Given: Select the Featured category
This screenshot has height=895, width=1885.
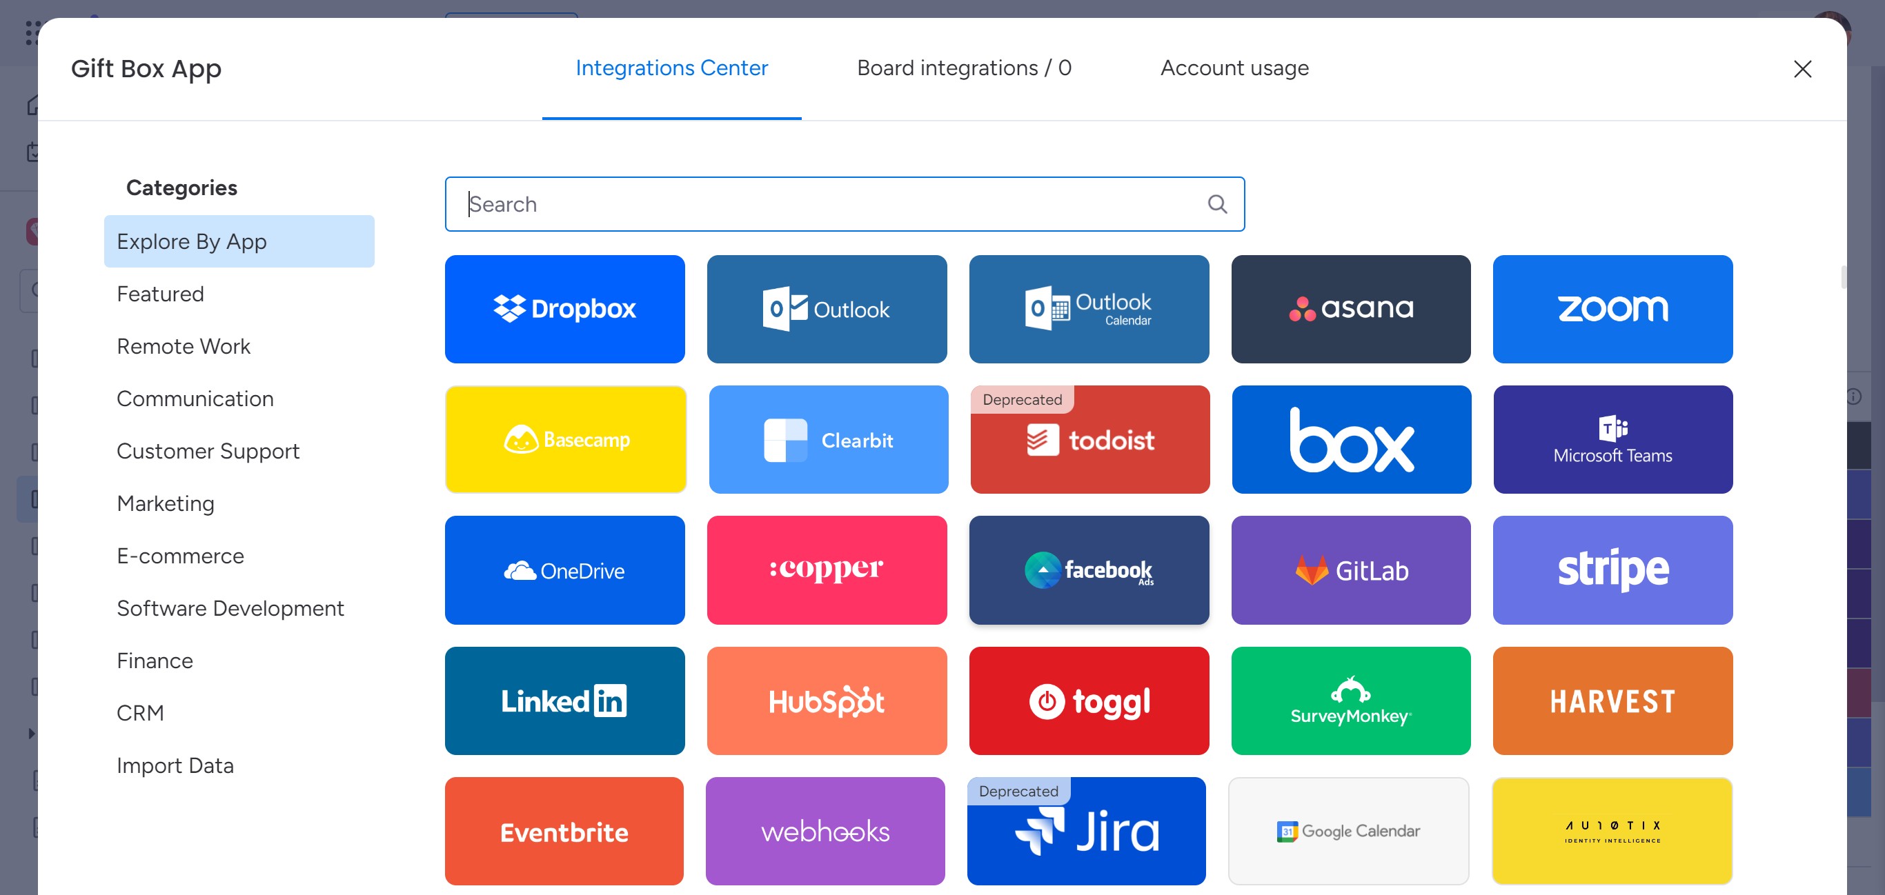Looking at the screenshot, I should coord(160,294).
